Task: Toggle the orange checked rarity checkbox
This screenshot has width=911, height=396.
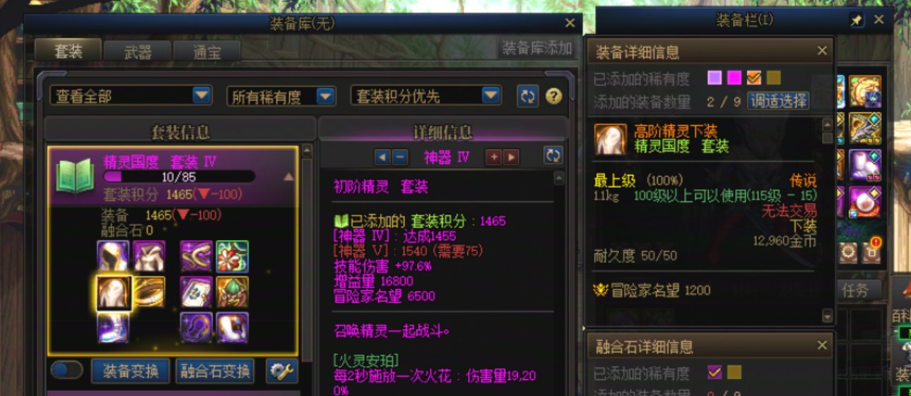Action: tap(753, 78)
